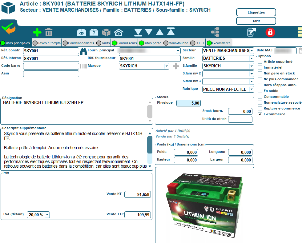Add a new article with green plus
302x243 pixels.
click(x=37, y=32)
